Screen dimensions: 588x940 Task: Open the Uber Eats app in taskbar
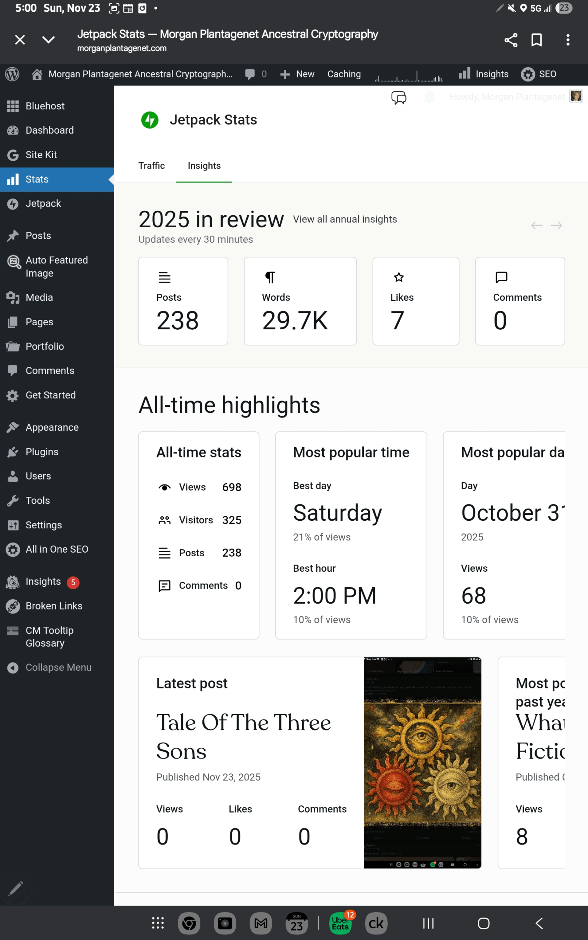(340, 923)
